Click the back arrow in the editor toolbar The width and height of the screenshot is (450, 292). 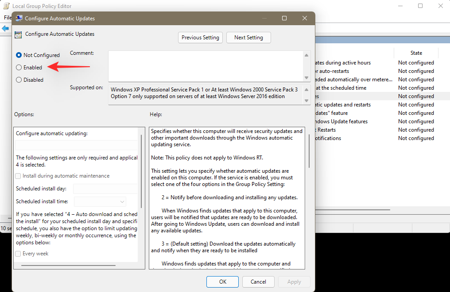(x=5, y=29)
